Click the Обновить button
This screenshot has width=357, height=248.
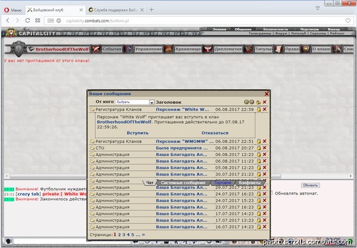pyautogui.click(x=311, y=185)
